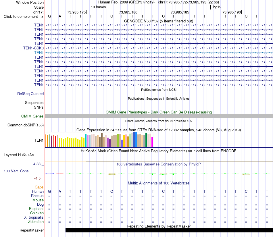Click the 'X_tropicalis' alignment row label

(34, 217)
